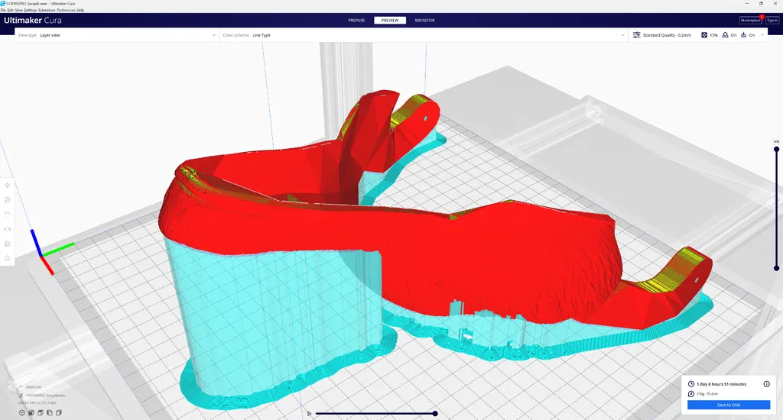
Task: Click the Ultimaker Cura logo
Action: click(32, 21)
